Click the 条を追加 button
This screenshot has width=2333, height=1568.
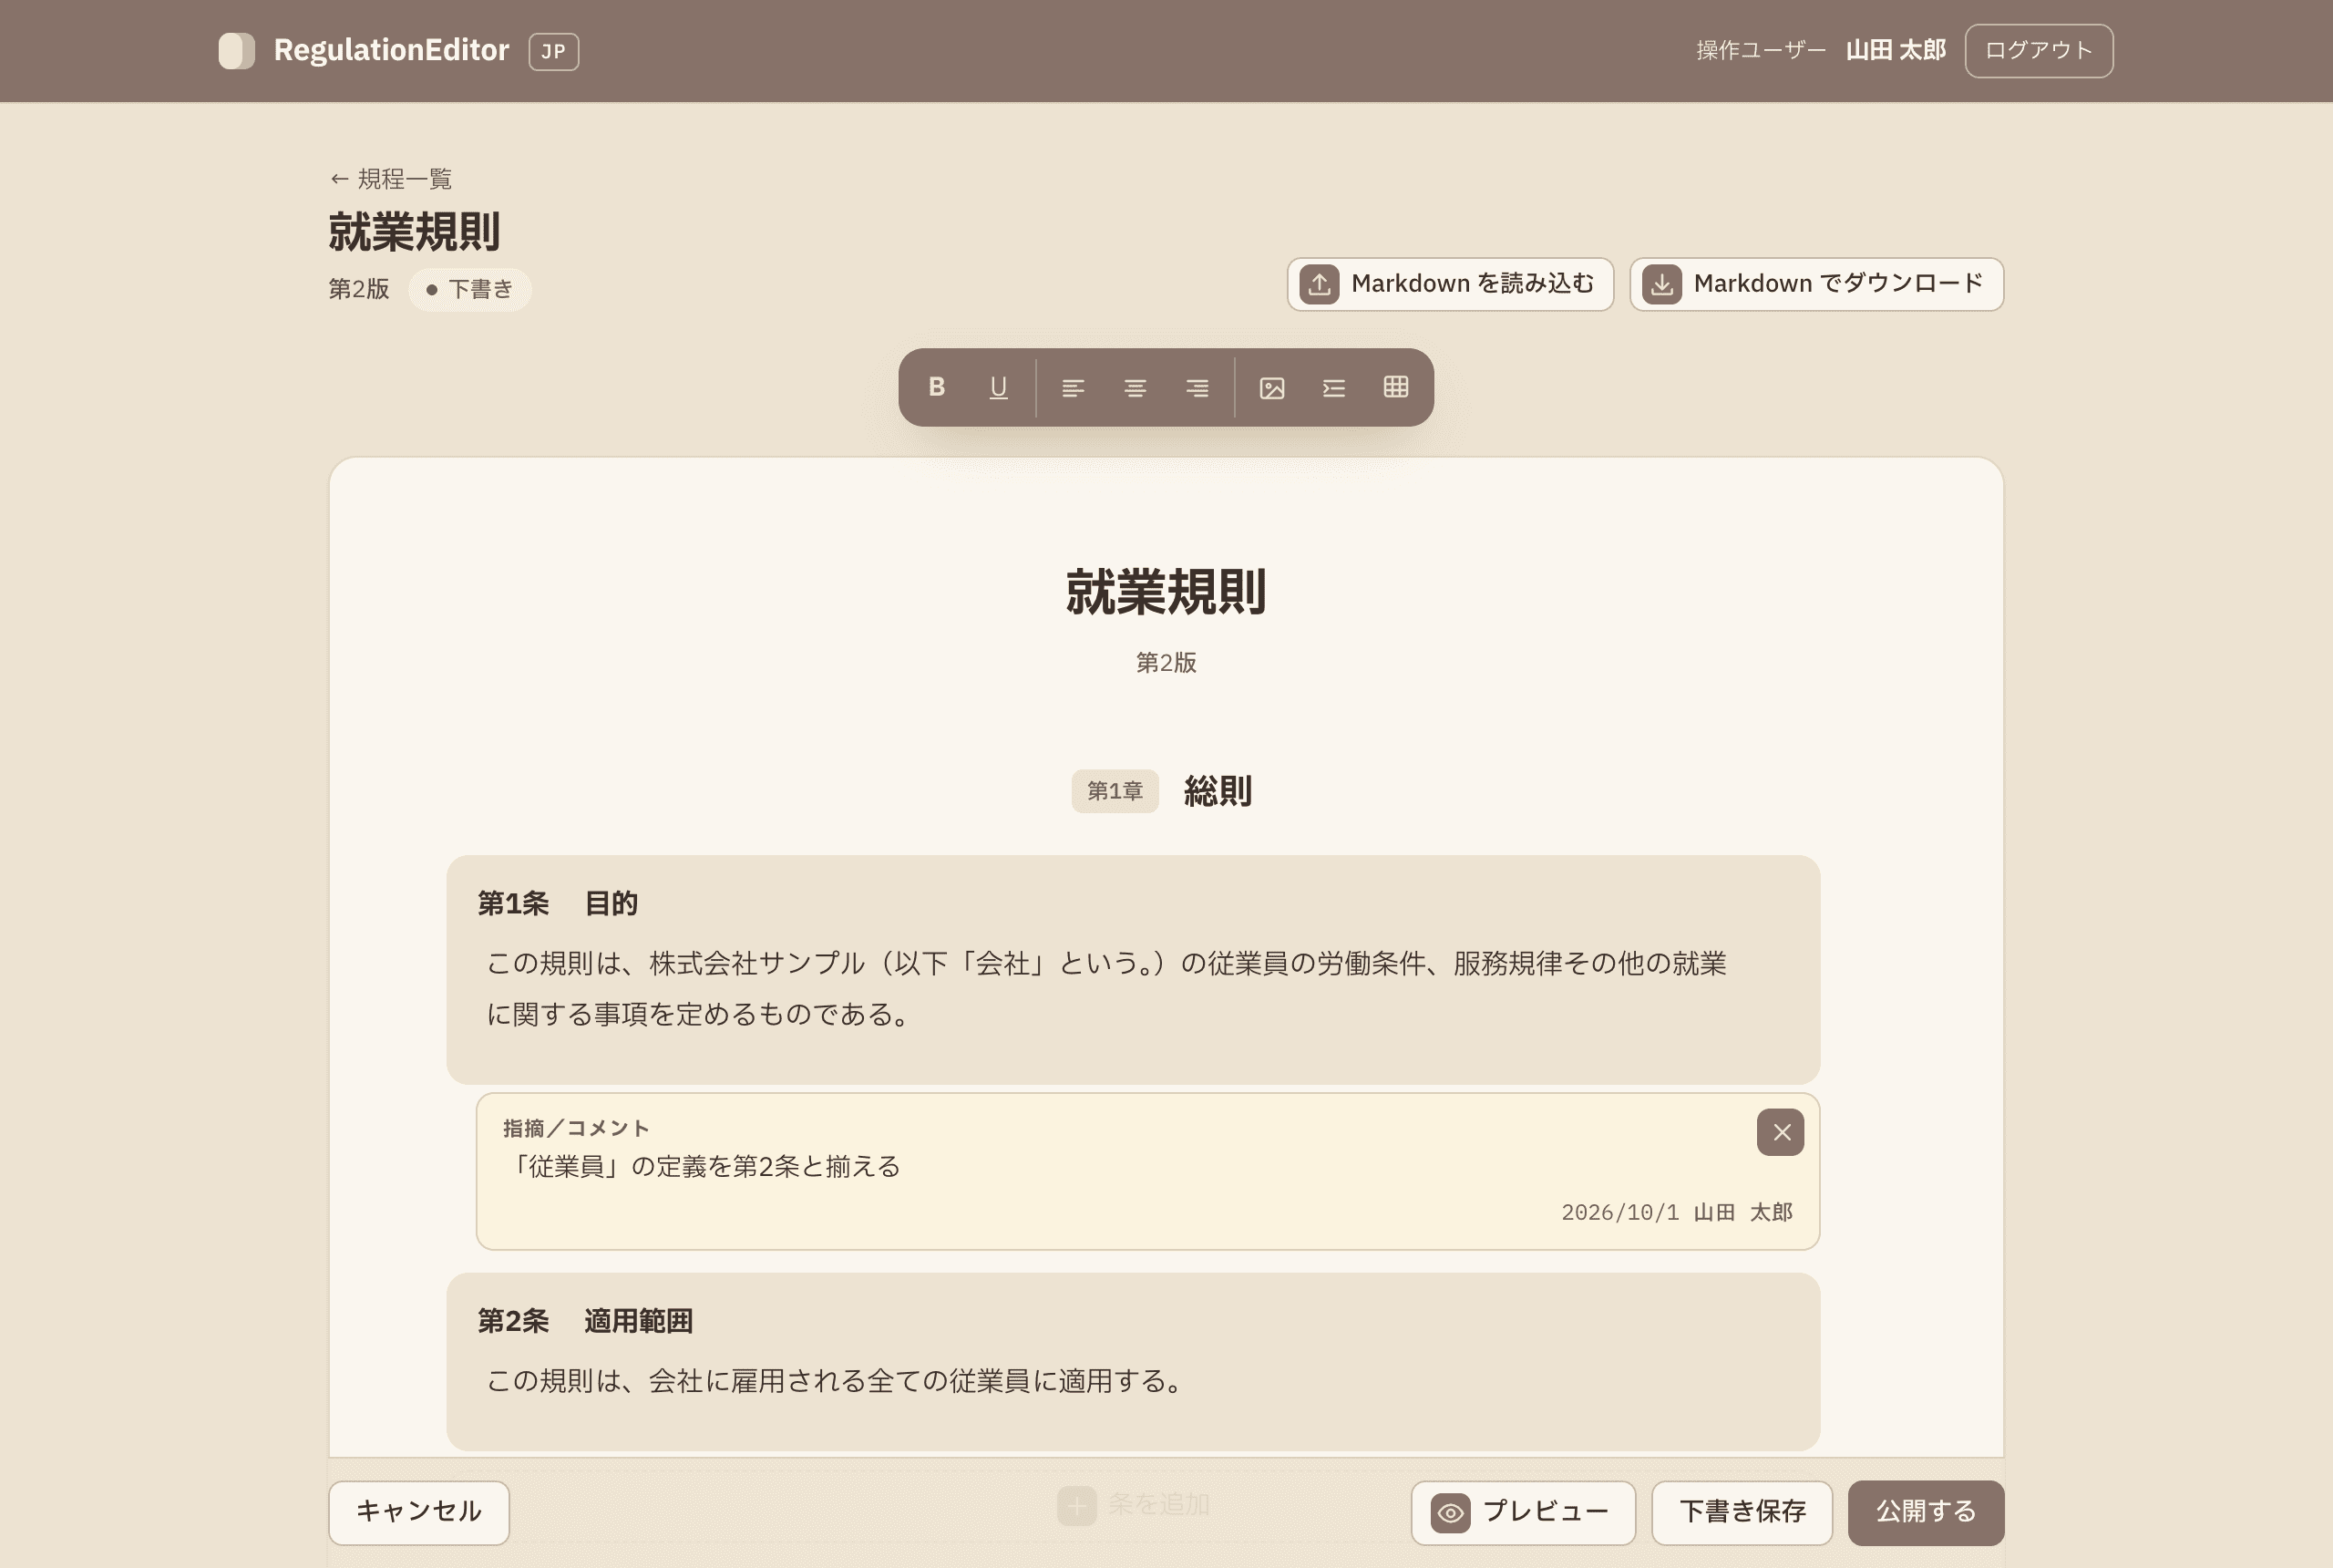point(1134,1504)
